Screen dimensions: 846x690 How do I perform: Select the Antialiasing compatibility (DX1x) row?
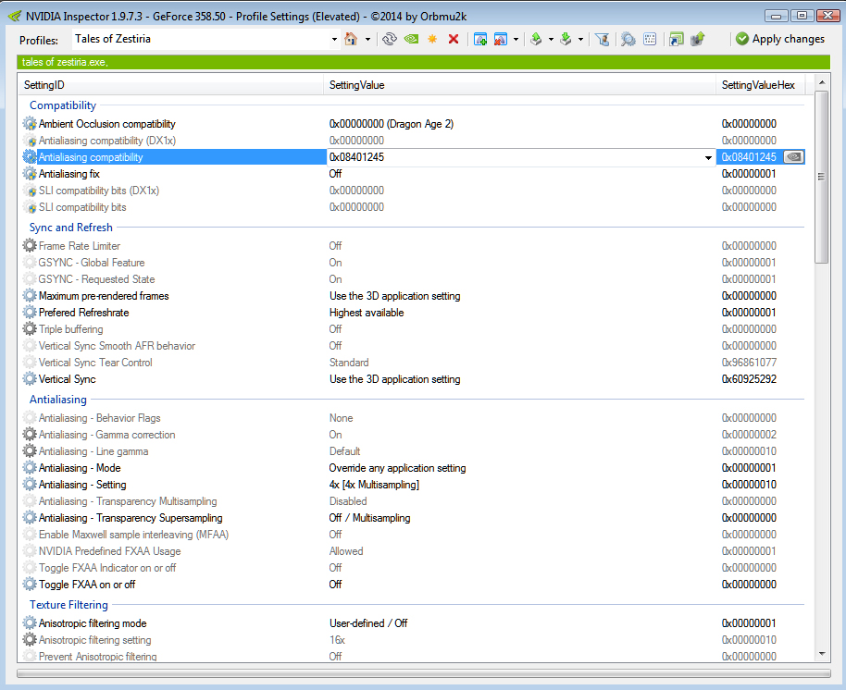pyautogui.click(x=414, y=141)
